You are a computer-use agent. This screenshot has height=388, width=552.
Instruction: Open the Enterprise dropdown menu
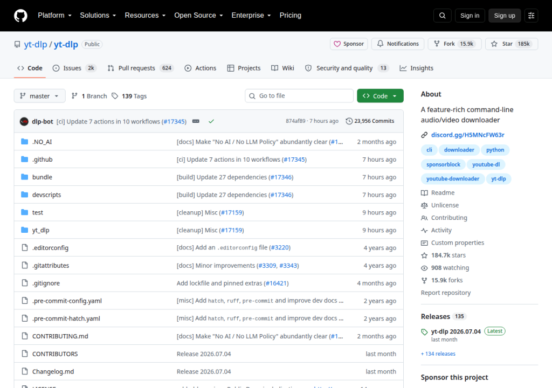[x=251, y=16]
